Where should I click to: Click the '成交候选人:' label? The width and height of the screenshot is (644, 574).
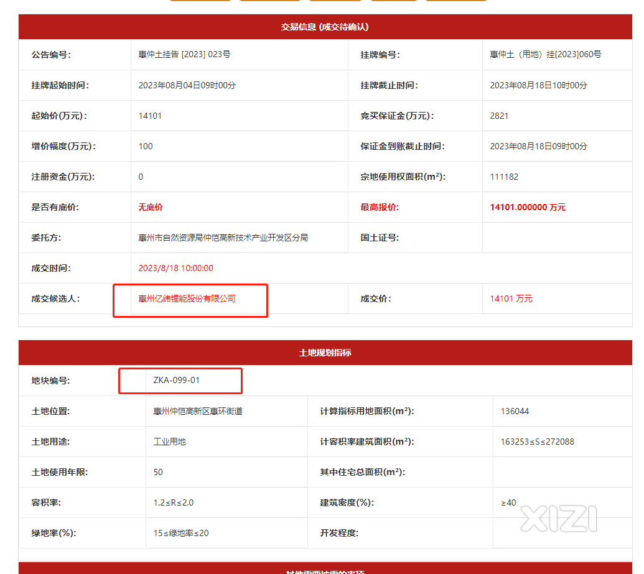[x=56, y=299]
